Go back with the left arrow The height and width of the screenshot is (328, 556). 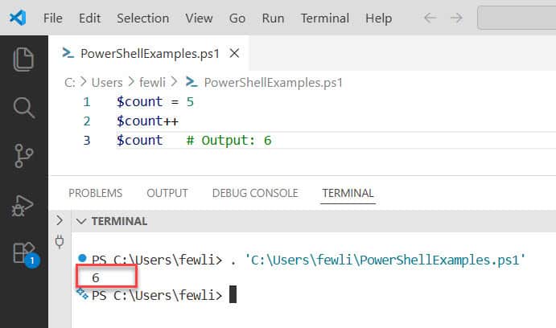point(430,18)
